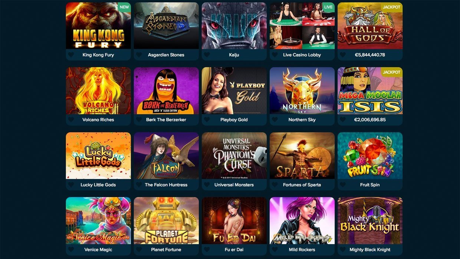This screenshot has width=460, height=259.
Task: Open King Kong Fury game thumbnail
Action: (98, 26)
